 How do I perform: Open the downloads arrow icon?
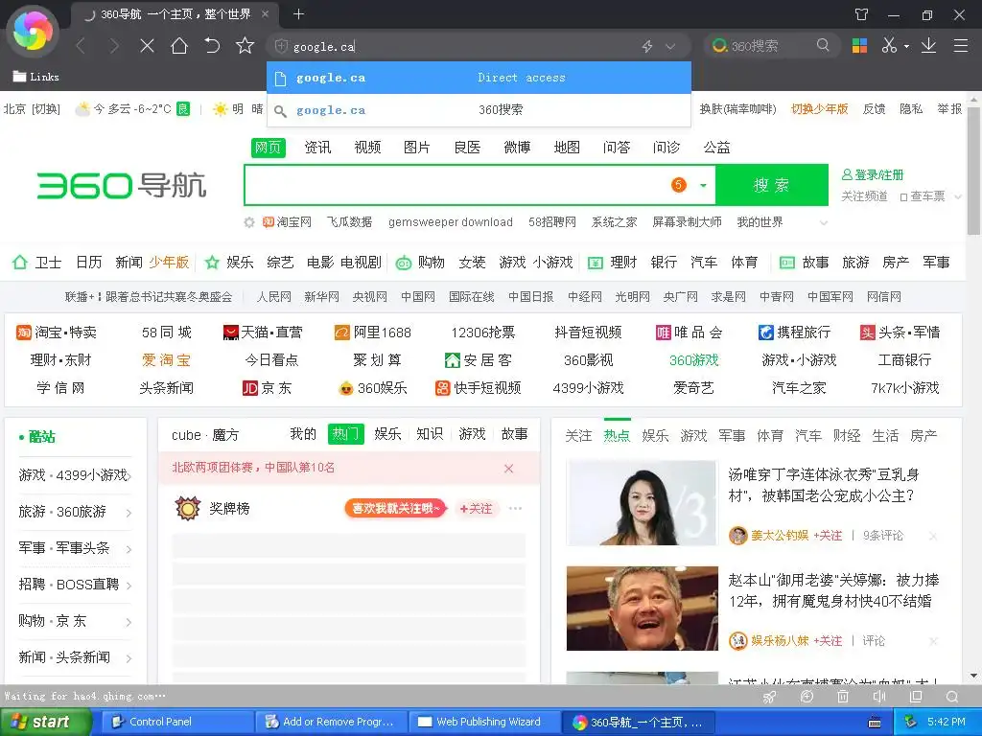click(x=928, y=46)
